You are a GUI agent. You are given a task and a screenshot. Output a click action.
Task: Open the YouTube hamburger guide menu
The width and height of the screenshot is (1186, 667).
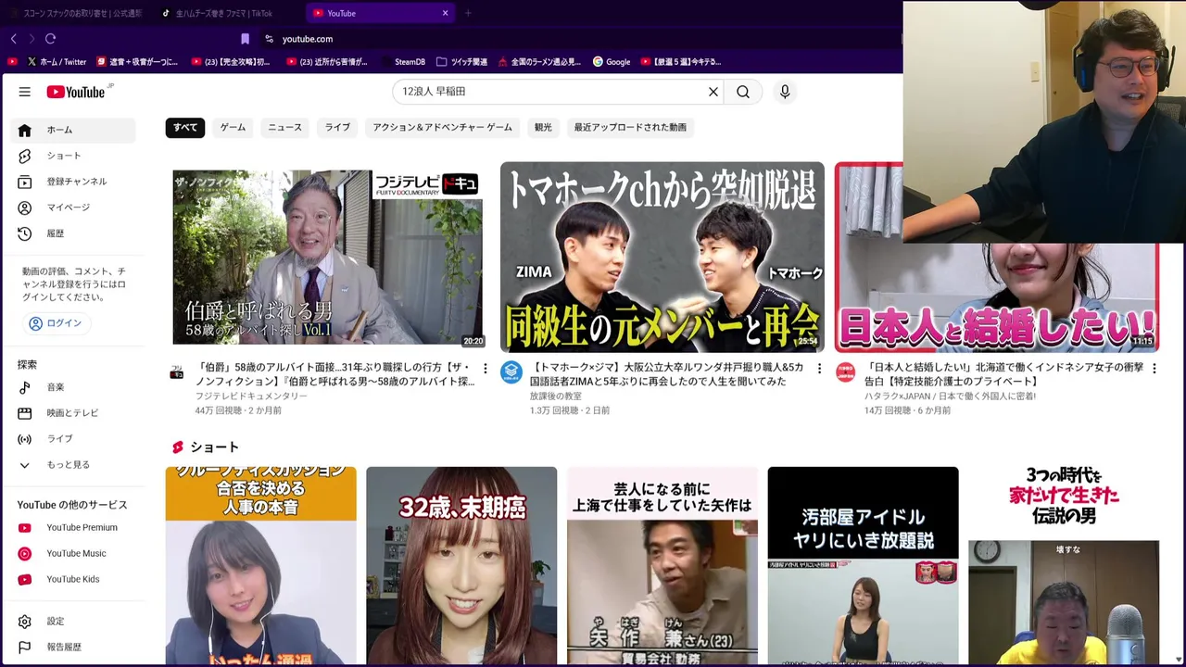tap(25, 92)
